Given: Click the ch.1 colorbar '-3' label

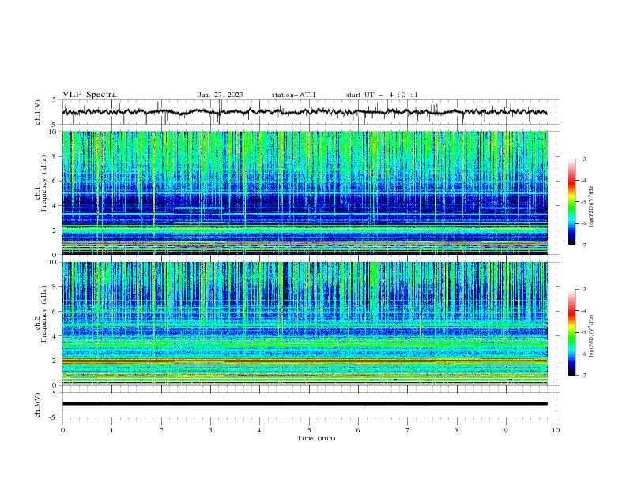Looking at the screenshot, I should tap(583, 159).
